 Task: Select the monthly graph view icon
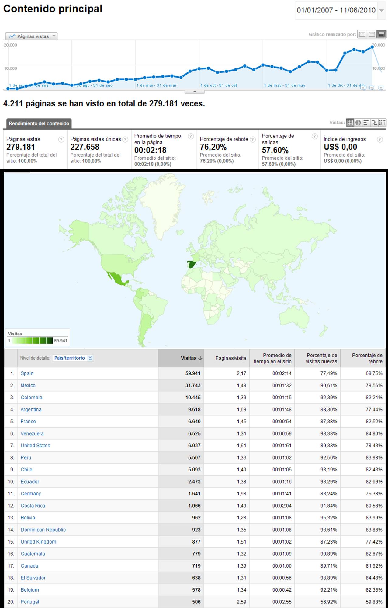381,34
